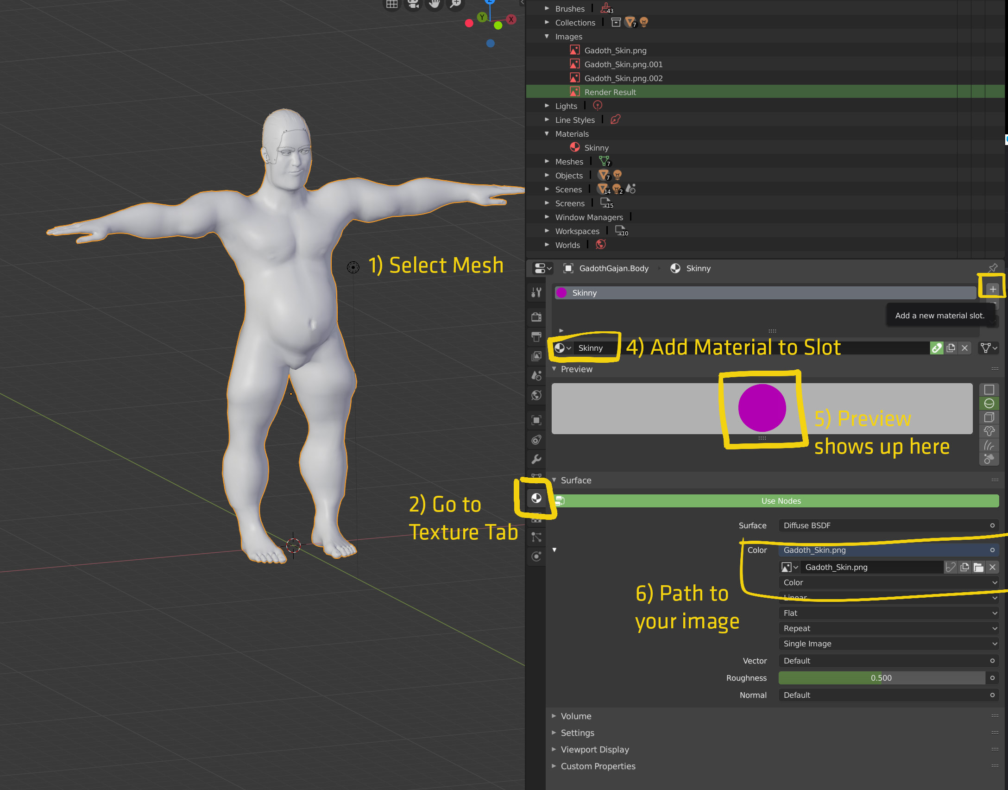The height and width of the screenshot is (790, 1008).
Task: Click the Skinny material name field
Action: (751, 348)
